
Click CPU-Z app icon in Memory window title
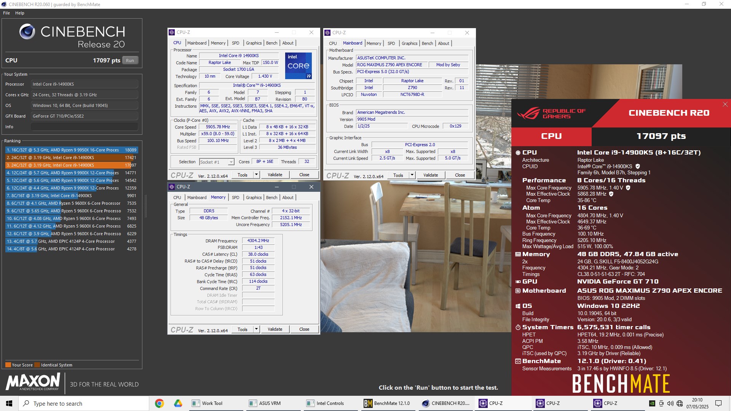[x=172, y=187]
